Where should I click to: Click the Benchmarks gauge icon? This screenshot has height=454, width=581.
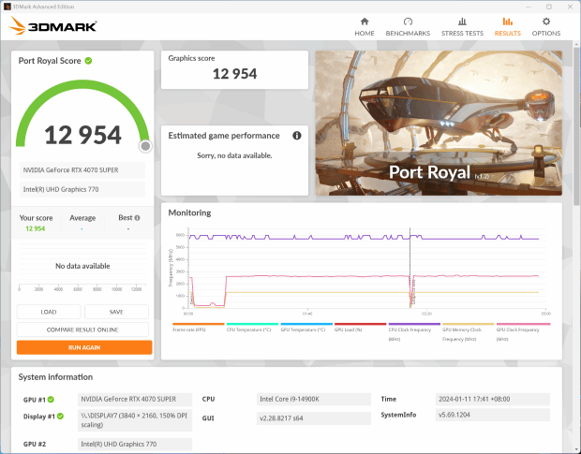pyautogui.click(x=408, y=22)
